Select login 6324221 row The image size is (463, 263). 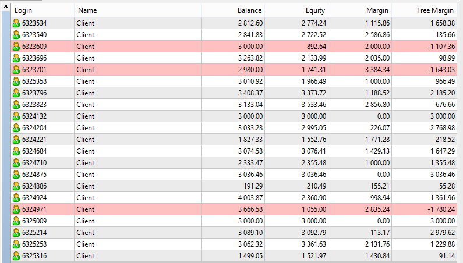[234, 140]
